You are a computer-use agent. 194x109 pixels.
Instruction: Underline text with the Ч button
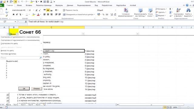tap(20, 15)
